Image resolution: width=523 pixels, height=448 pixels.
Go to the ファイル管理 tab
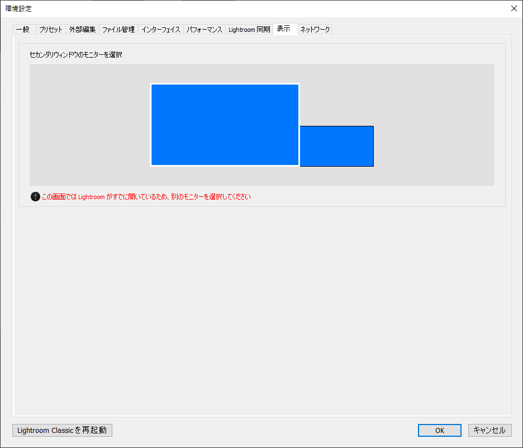coord(118,30)
